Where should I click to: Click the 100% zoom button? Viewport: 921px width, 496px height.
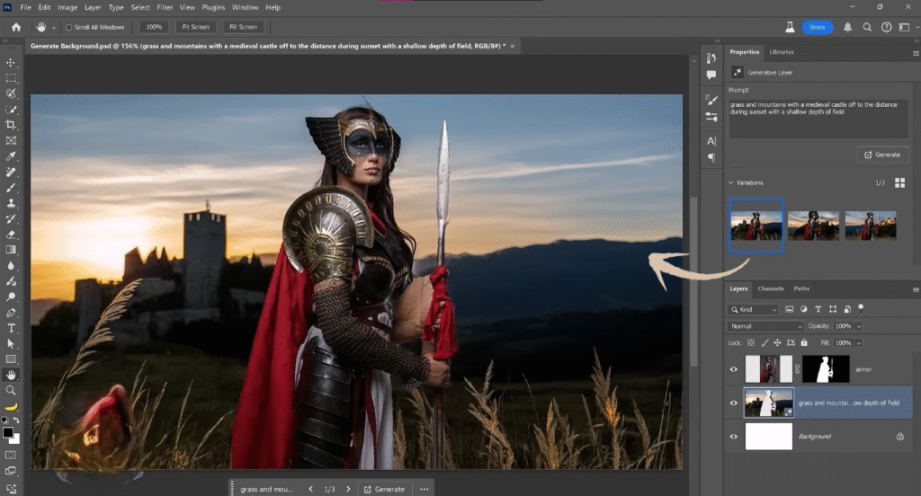click(154, 27)
